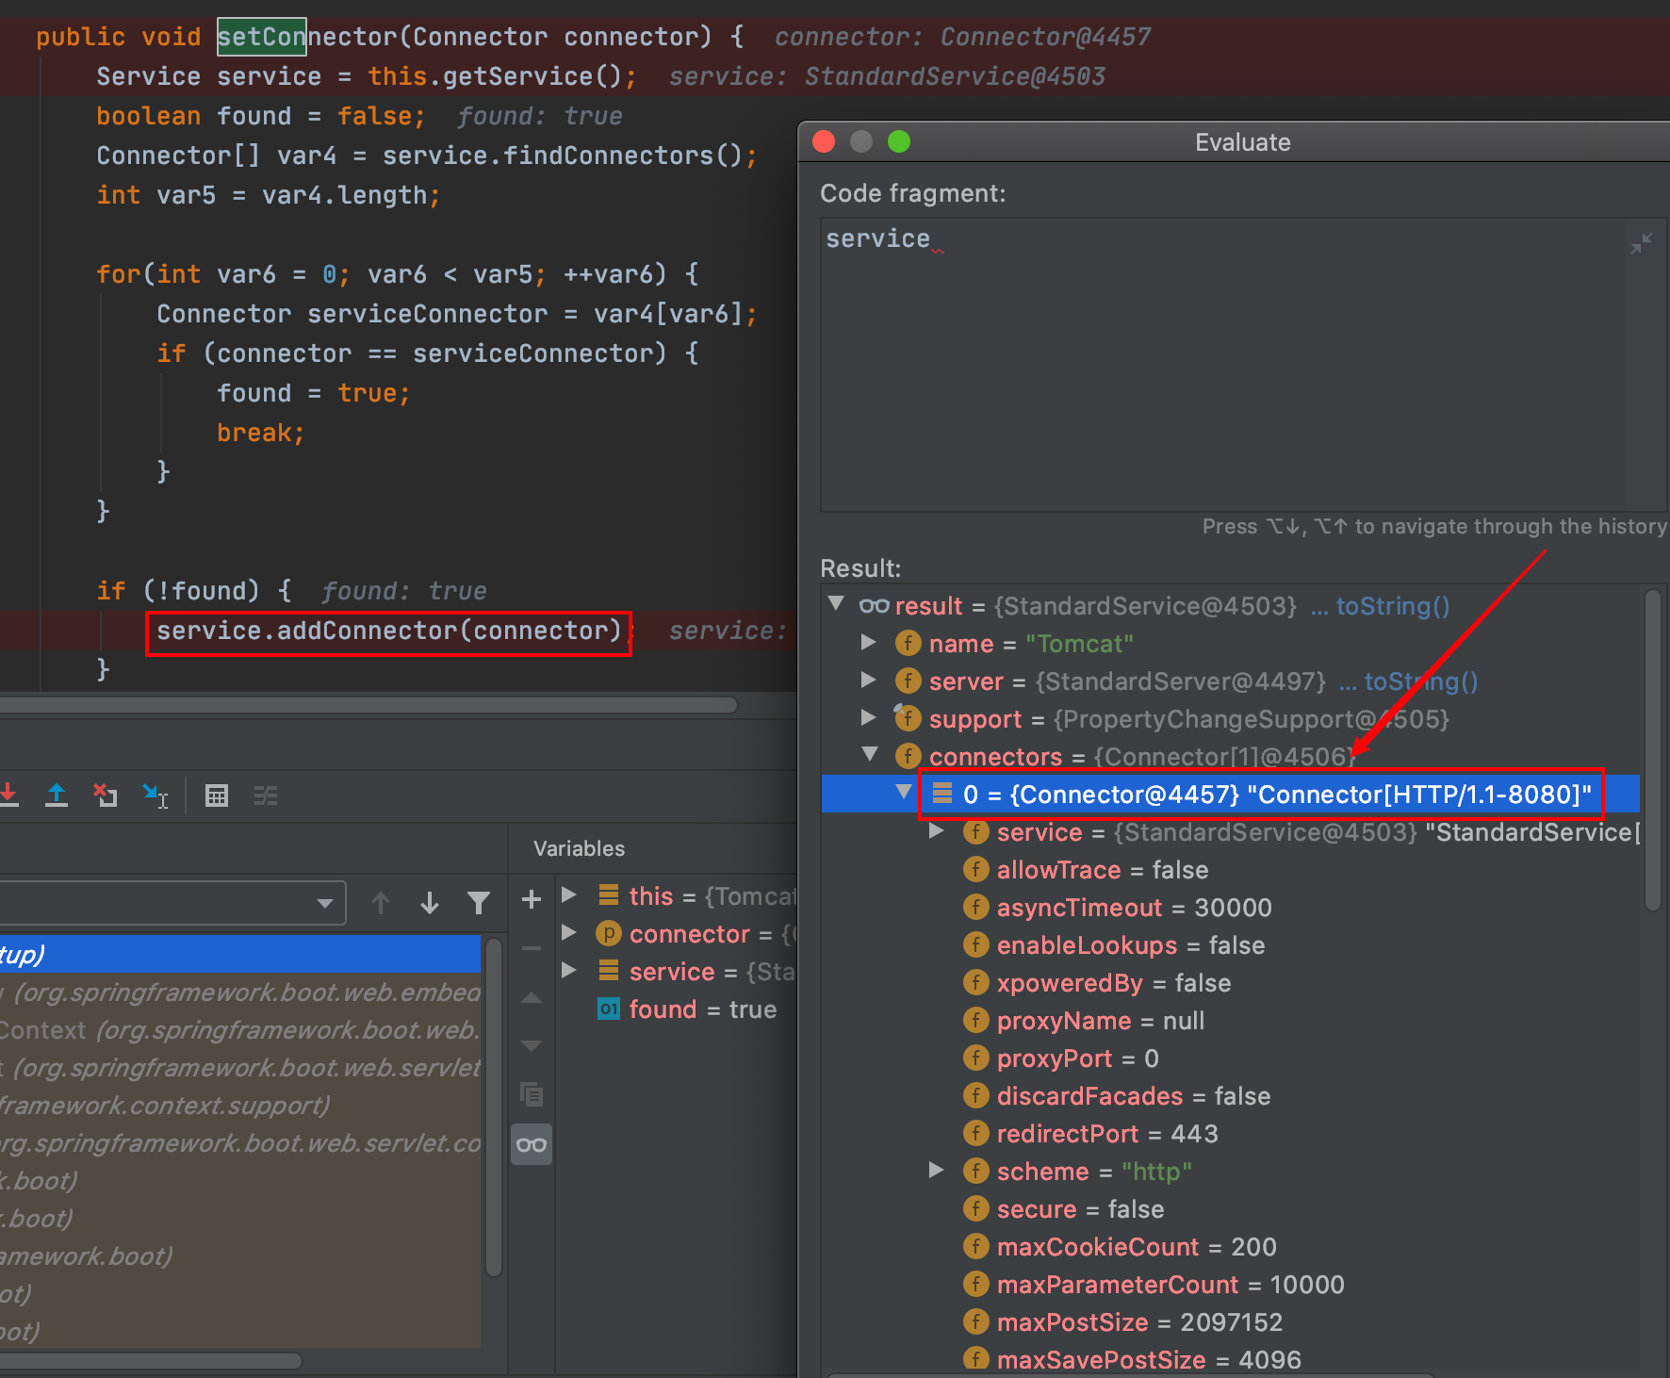This screenshot has height=1378, width=1670.
Task: Click the toString() link beside result
Action: tap(1392, 606)
